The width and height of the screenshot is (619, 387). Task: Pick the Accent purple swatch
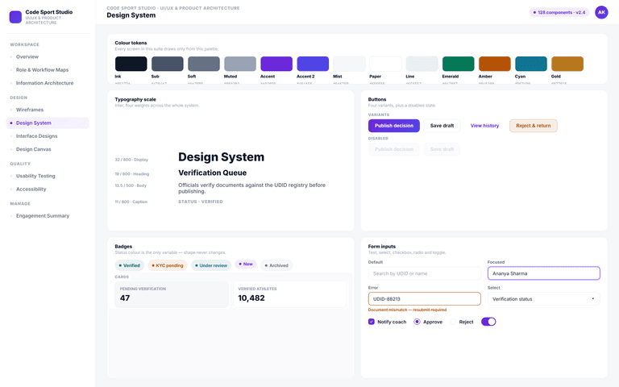(x=276, y=64)
